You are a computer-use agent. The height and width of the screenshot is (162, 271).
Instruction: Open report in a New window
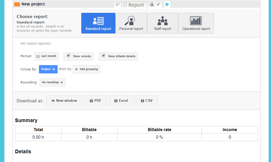pos(64,101)
